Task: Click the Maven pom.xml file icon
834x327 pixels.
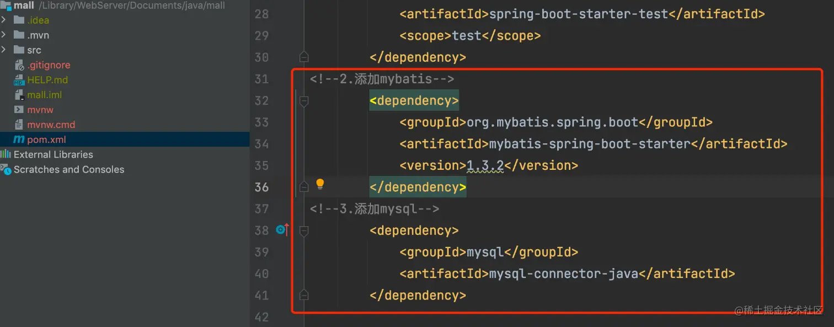Action: pos(19,140)
